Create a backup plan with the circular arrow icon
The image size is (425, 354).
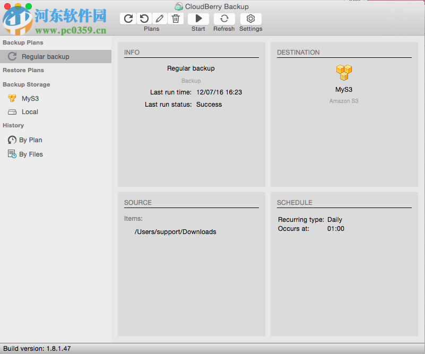128,19
